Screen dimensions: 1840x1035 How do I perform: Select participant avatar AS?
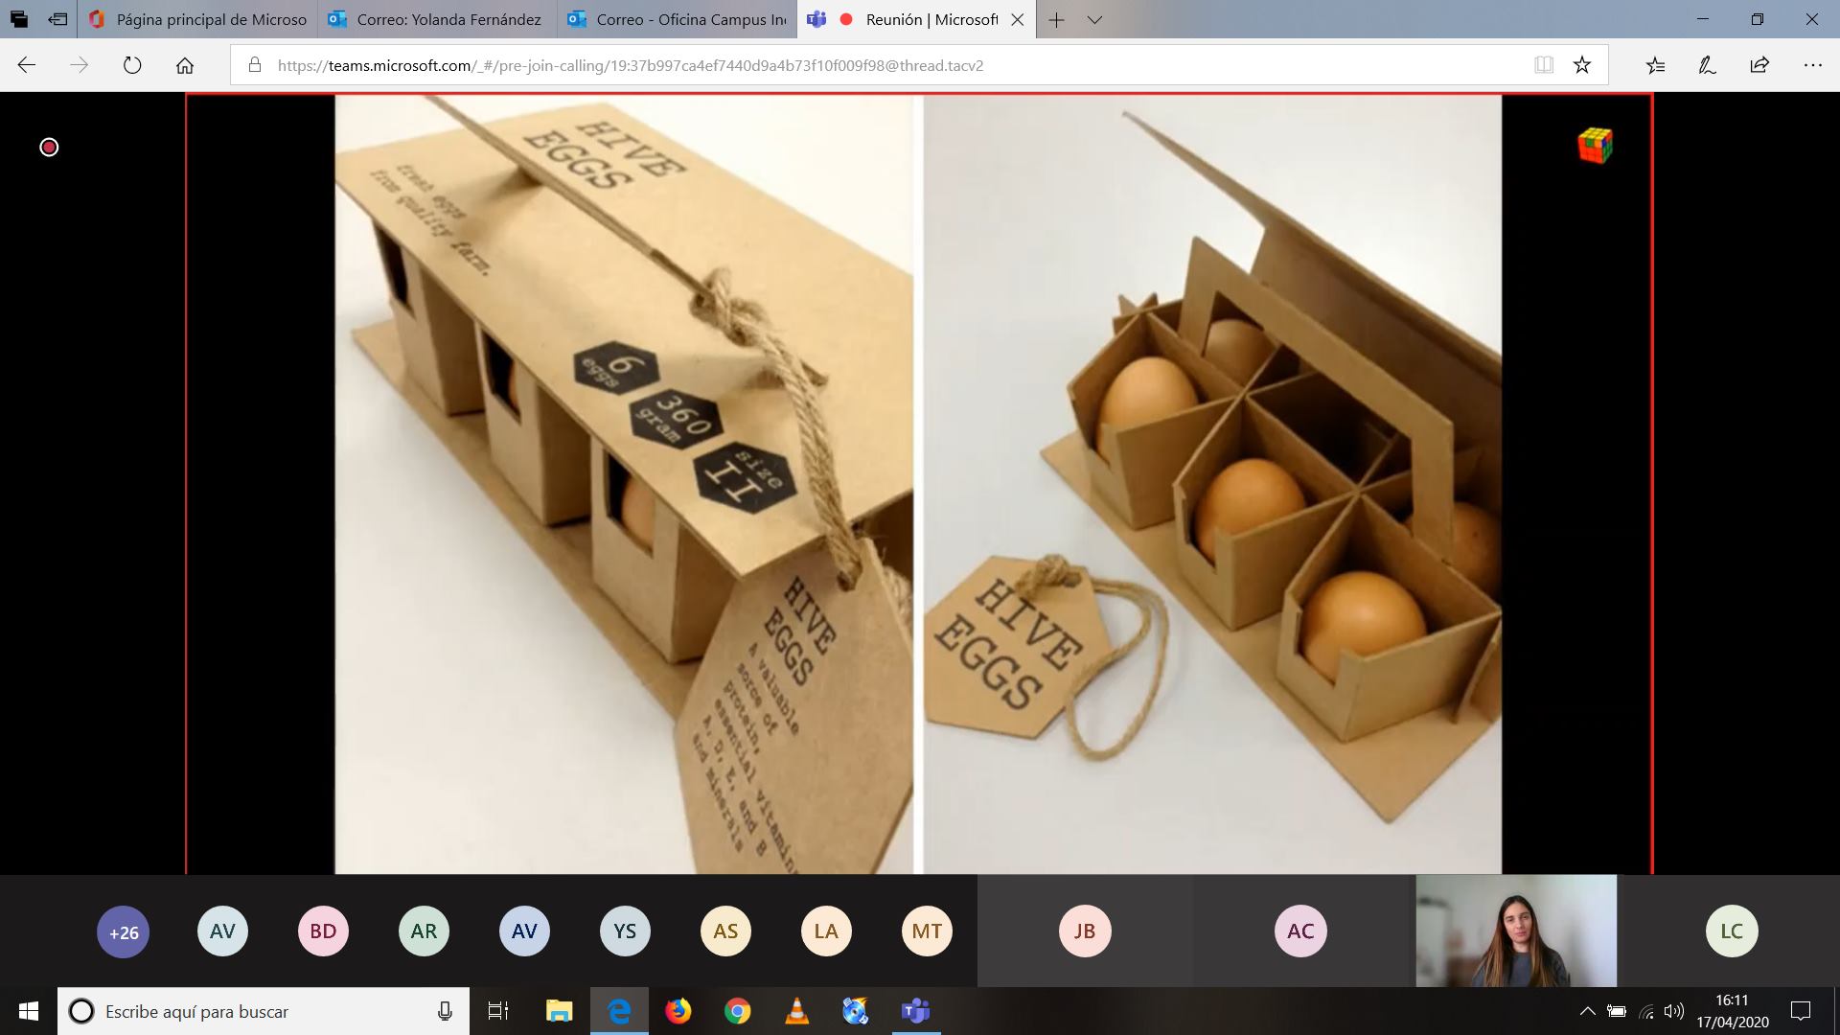pos(725,931)
